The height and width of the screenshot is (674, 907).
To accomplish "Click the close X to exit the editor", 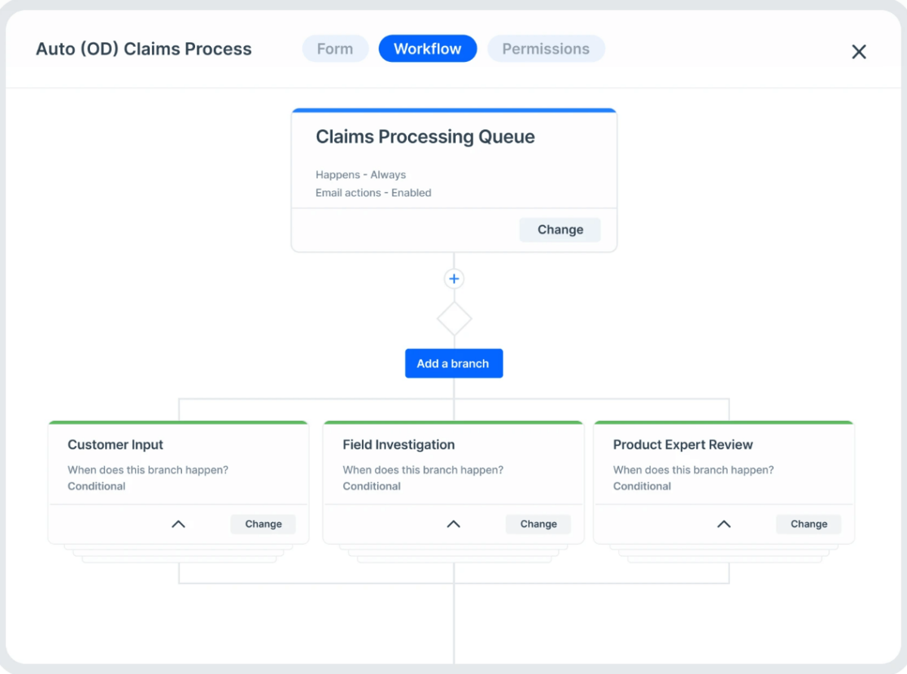I will 859,51.
